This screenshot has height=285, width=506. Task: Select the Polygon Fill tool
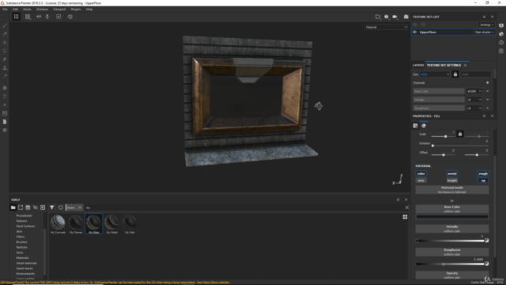click(x=5, y=51)
